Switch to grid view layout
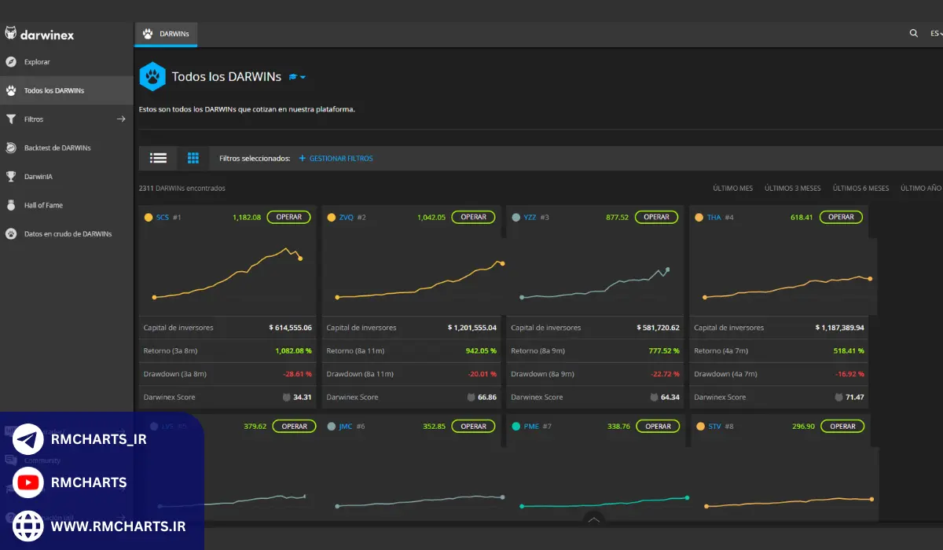Viewport: 943px width, 550px height. click(x=193, y=158)
